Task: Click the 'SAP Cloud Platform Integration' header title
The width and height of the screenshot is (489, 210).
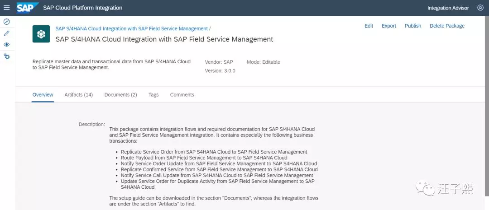Action: click(x=83, y=8)
